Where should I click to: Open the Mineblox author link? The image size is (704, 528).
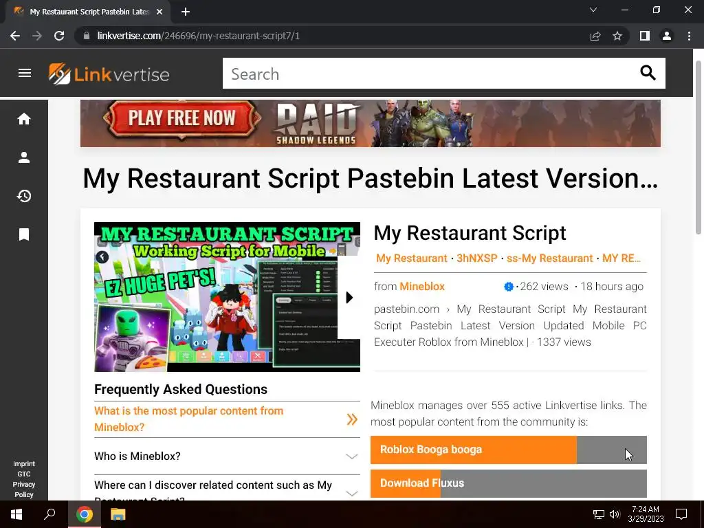pyautogui.click(x=422, y=287)
